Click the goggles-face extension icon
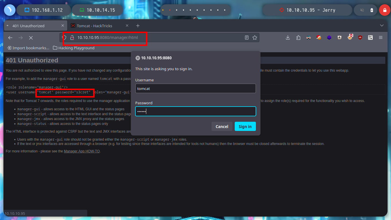Screen dimensions: 391x220 tap(309, 38)
